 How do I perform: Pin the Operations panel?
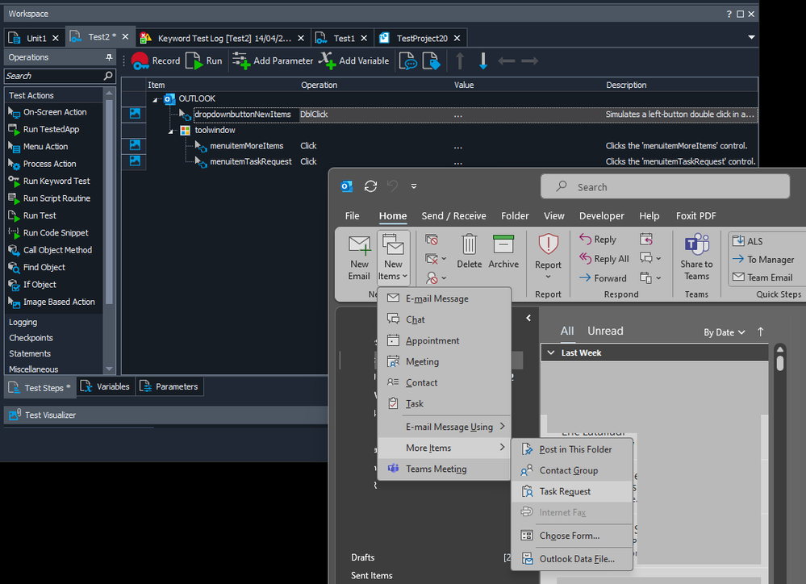pos(109,57)
